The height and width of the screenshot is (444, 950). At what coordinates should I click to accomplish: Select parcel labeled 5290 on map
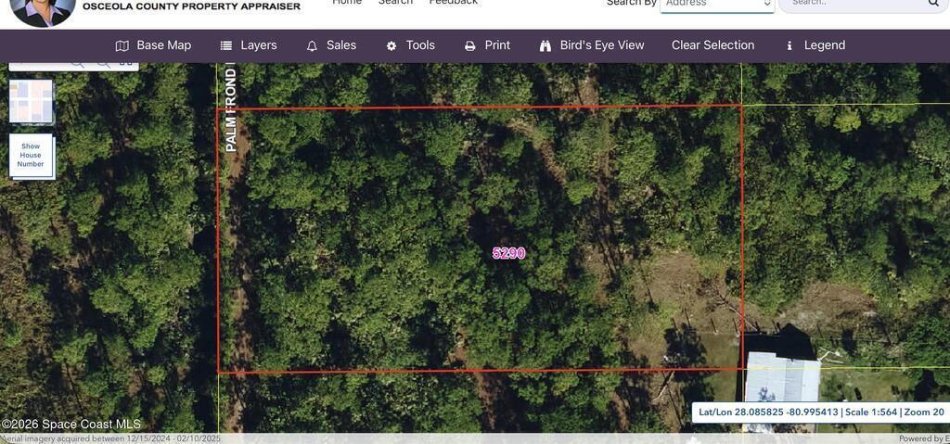pos(508,253)
